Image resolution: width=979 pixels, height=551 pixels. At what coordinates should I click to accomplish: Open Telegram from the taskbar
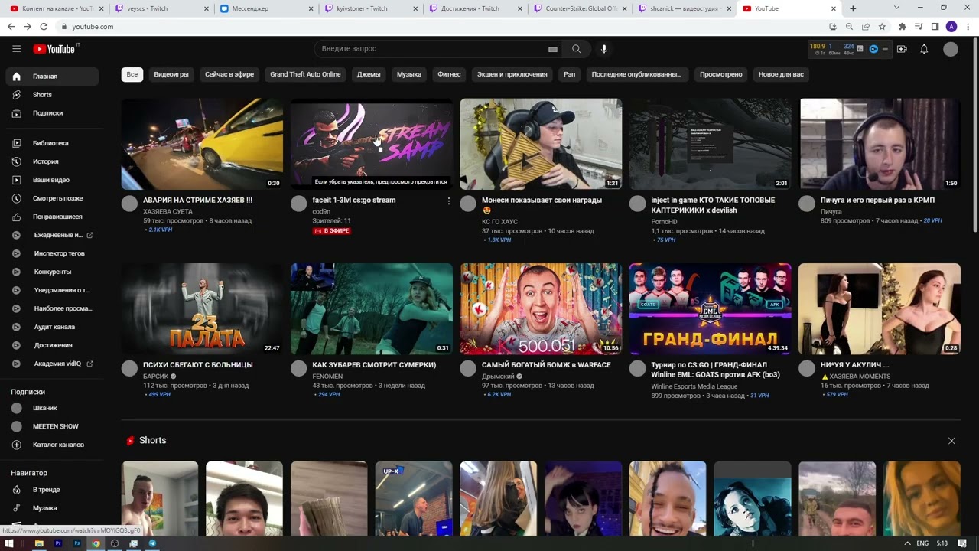coord(152,543)
